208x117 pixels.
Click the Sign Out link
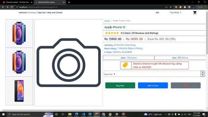42,12
